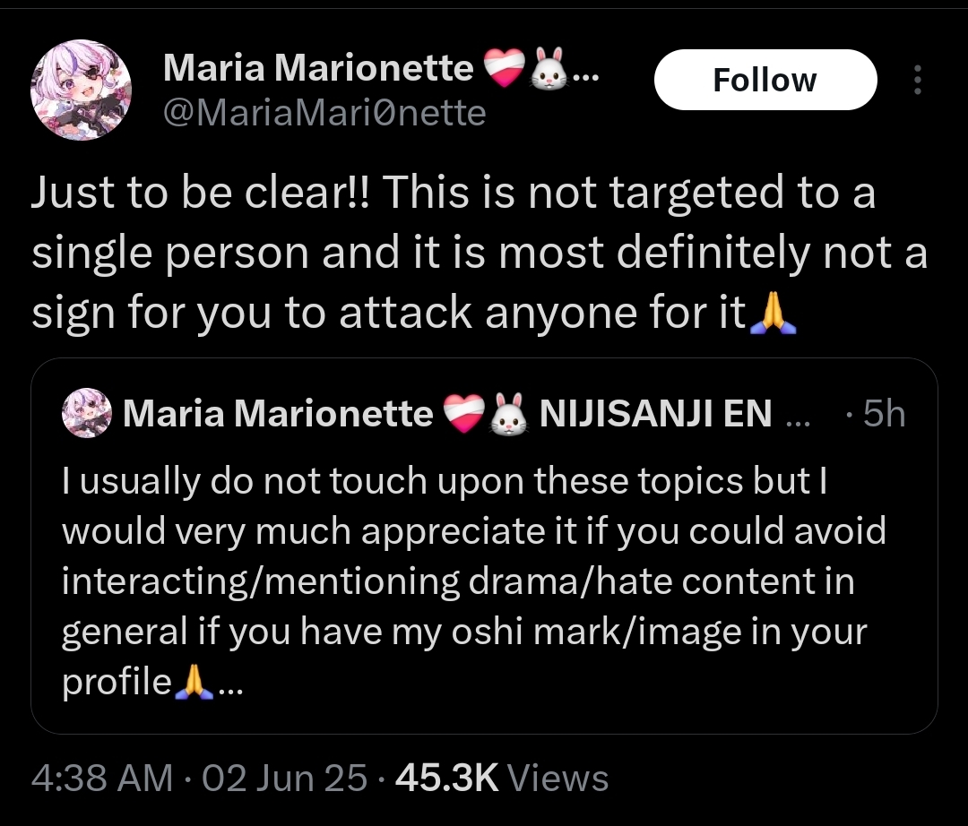
Task: Click the praying hands emoji after "profile"
Action: point(193,684)
